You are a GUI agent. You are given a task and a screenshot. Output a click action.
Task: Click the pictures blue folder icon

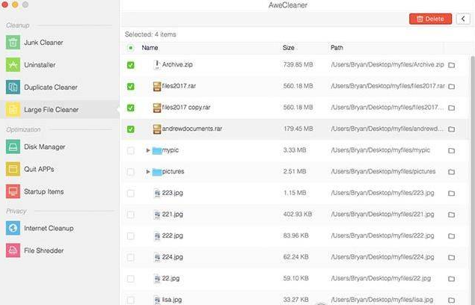pyautogui.click(x=157, y=172)
